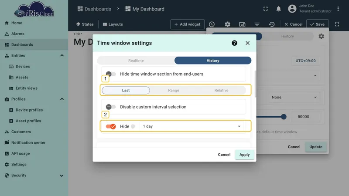This screenshot has height=196, width=349.
Task: Select the Range time mode
Action: [x=174, y=91]
